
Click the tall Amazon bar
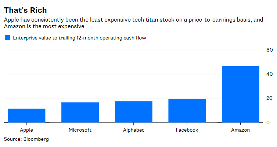(x=241, y=94)
